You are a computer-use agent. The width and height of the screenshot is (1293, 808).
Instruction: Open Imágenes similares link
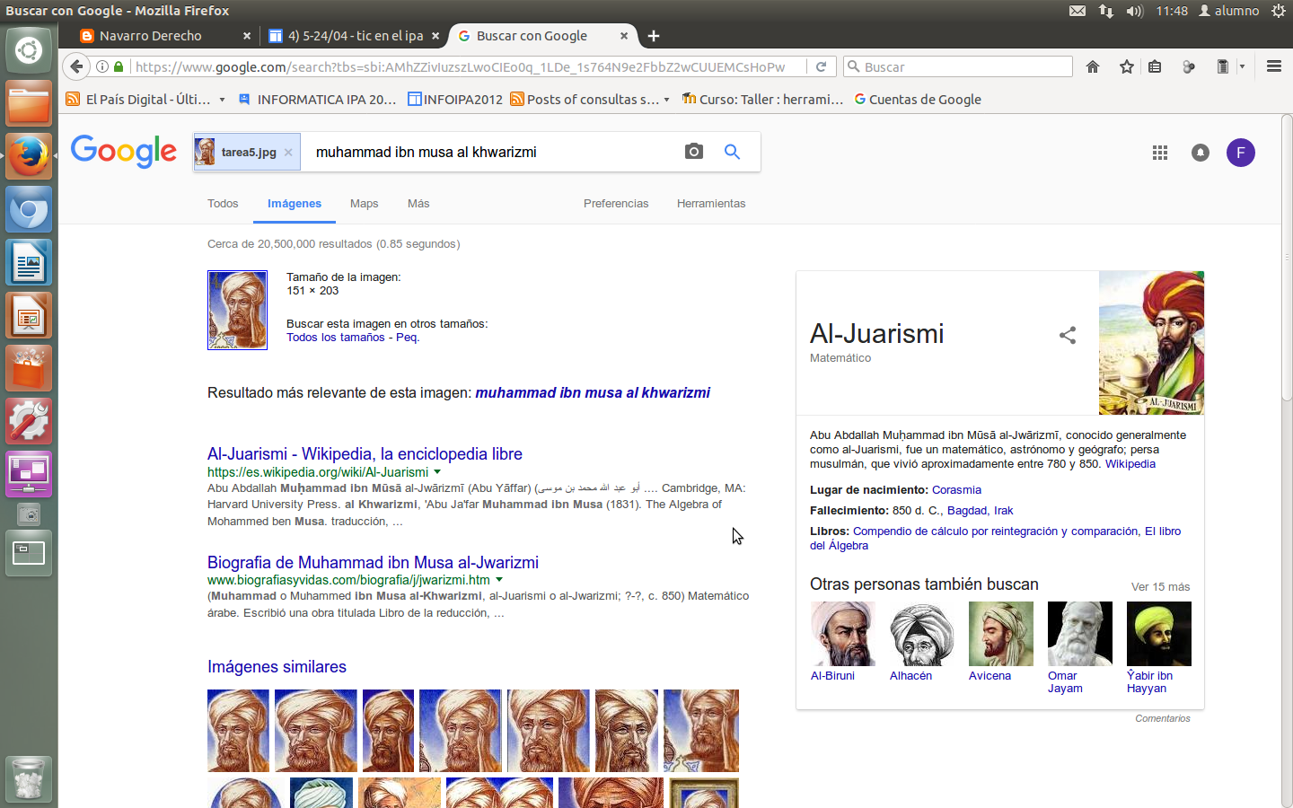pos(277,667)
